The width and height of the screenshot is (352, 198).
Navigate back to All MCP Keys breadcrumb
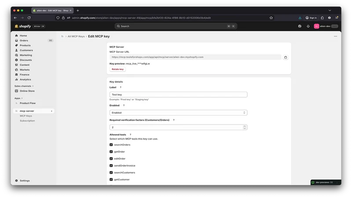tap(76, 37)
